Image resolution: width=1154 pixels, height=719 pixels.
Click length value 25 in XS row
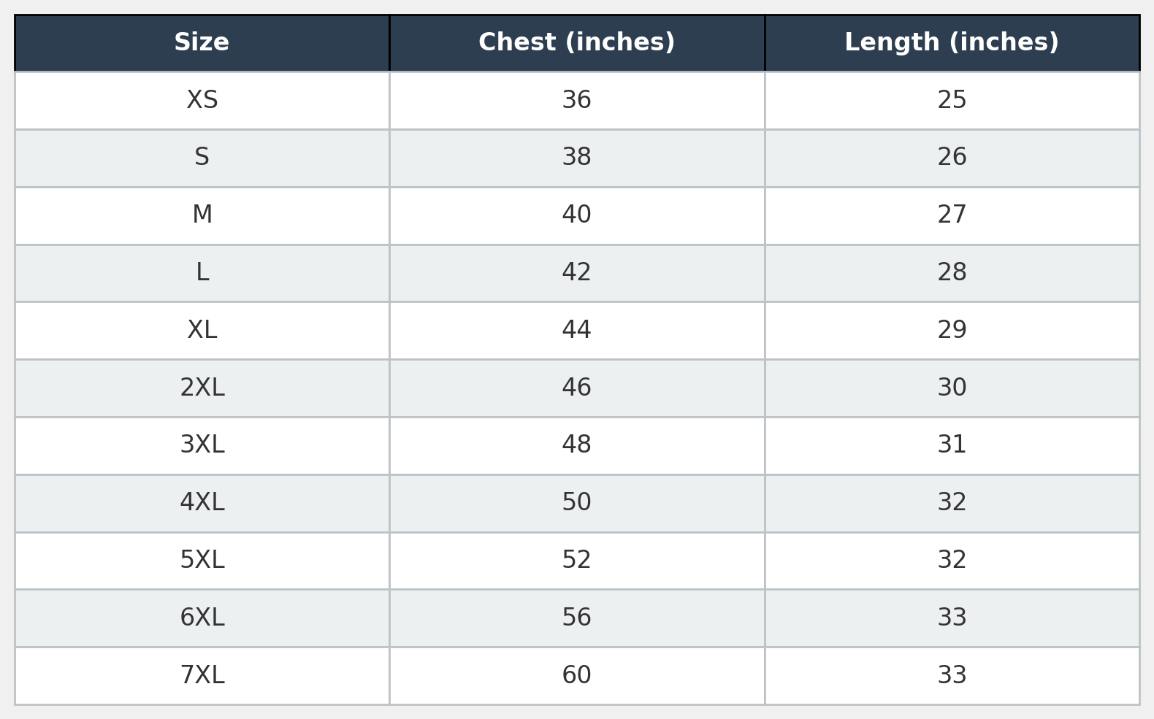[x=952, y=101]
